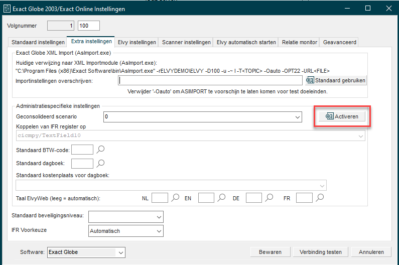Open the Geavanceerd tab
This screenshot has height=265, width=399.
(339, 42)
